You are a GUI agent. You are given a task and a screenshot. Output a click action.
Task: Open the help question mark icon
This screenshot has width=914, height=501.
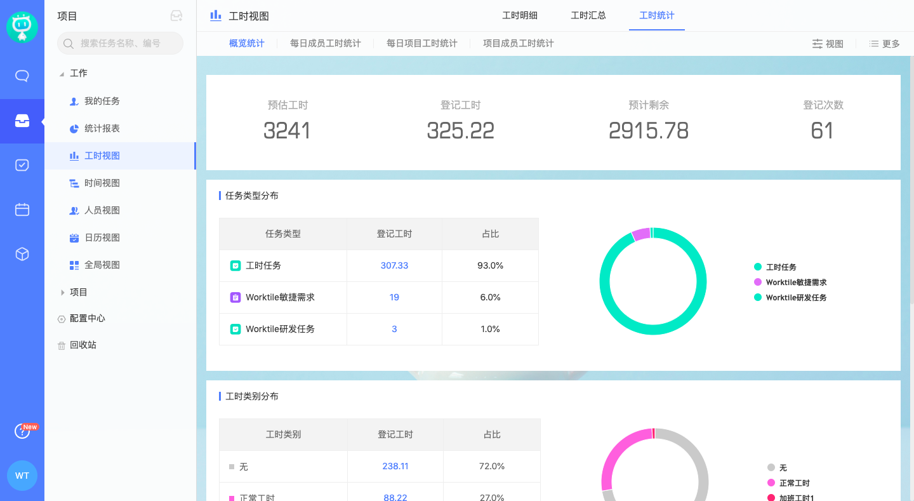click(x=22, y=432)
